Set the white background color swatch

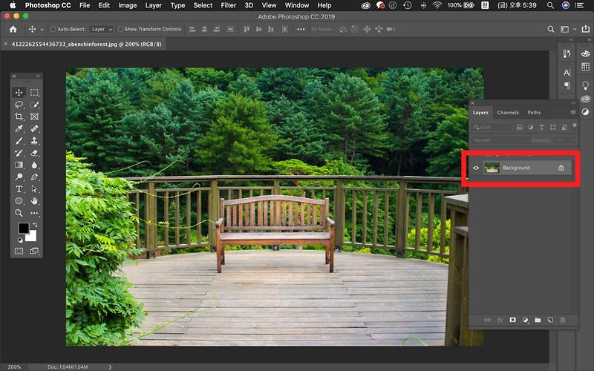(33, 237)
